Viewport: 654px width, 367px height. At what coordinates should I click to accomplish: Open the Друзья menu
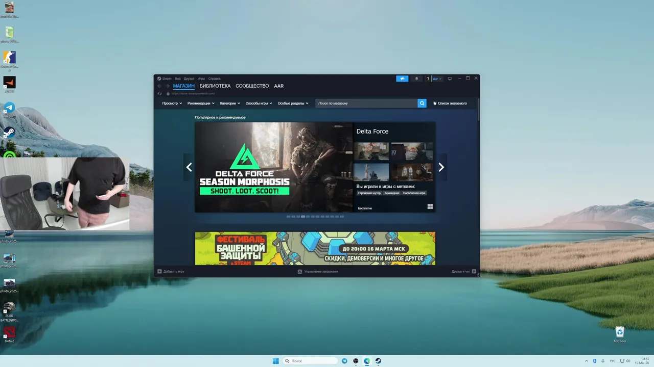tap(189, 78)
